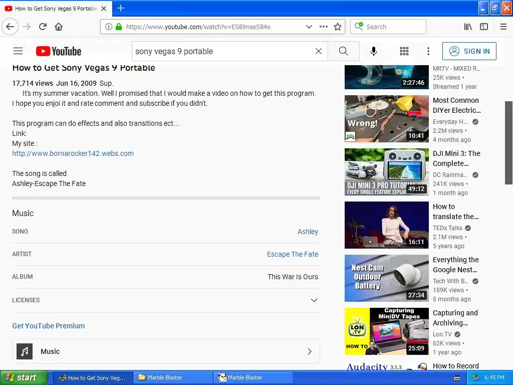Open page actions three-dot menu in address bar

[x=324, y=27]
